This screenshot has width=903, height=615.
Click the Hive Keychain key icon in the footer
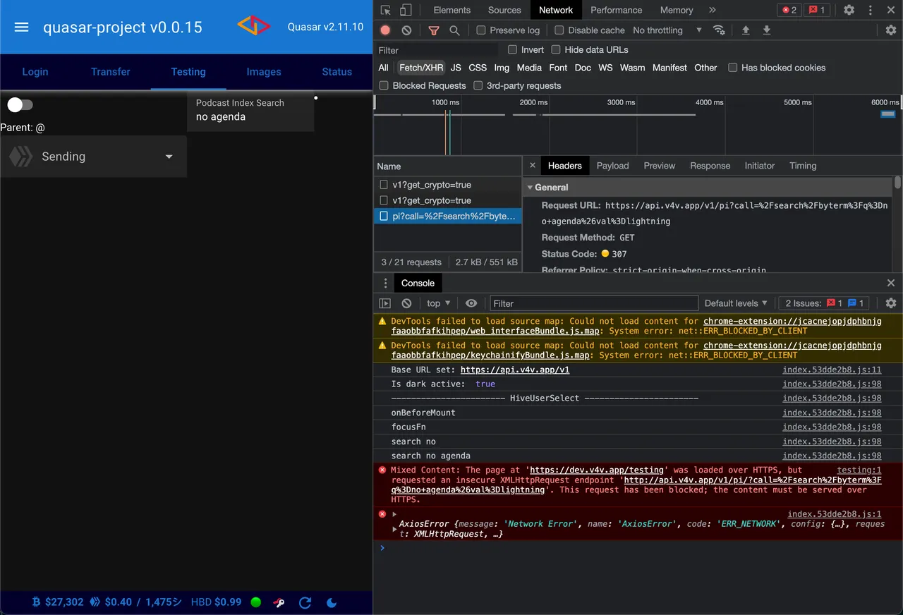point(279,602)
